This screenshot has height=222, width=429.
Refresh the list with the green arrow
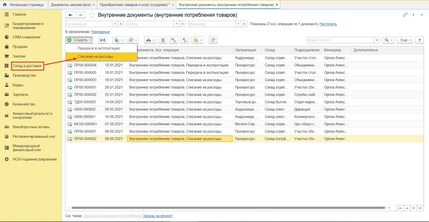(x=213, y=40)
